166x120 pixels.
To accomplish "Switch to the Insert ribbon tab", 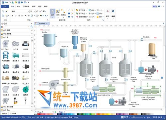I will click(x=19, y=7).
